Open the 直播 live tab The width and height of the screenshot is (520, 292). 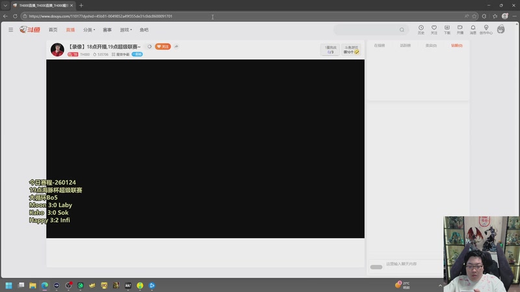click(x=70, y=30)
